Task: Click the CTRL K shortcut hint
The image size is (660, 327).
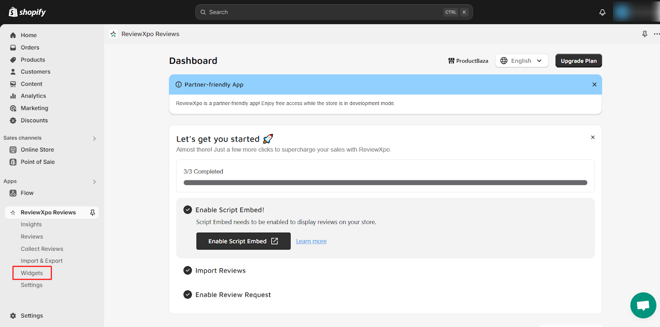Action: (456, 12)
